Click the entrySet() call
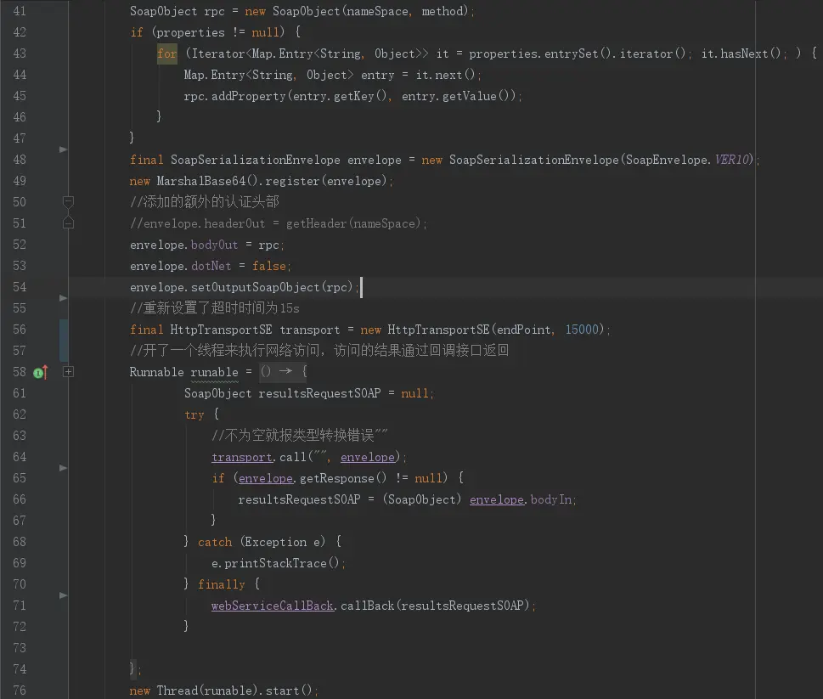Image resolution: width=823 pixels, height=699 pixels. pos(578,54)
